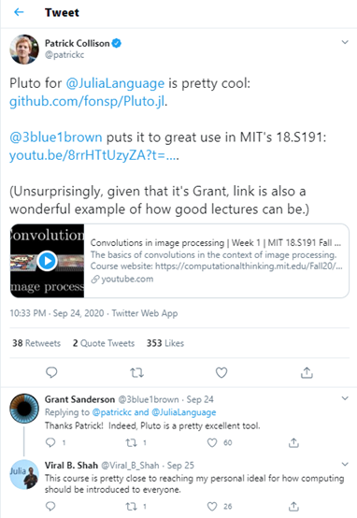
Task: Go back using the left arrow icon
Action: (19, 12)
